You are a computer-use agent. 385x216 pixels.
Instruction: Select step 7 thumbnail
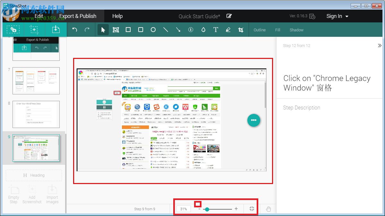point(36,81)
